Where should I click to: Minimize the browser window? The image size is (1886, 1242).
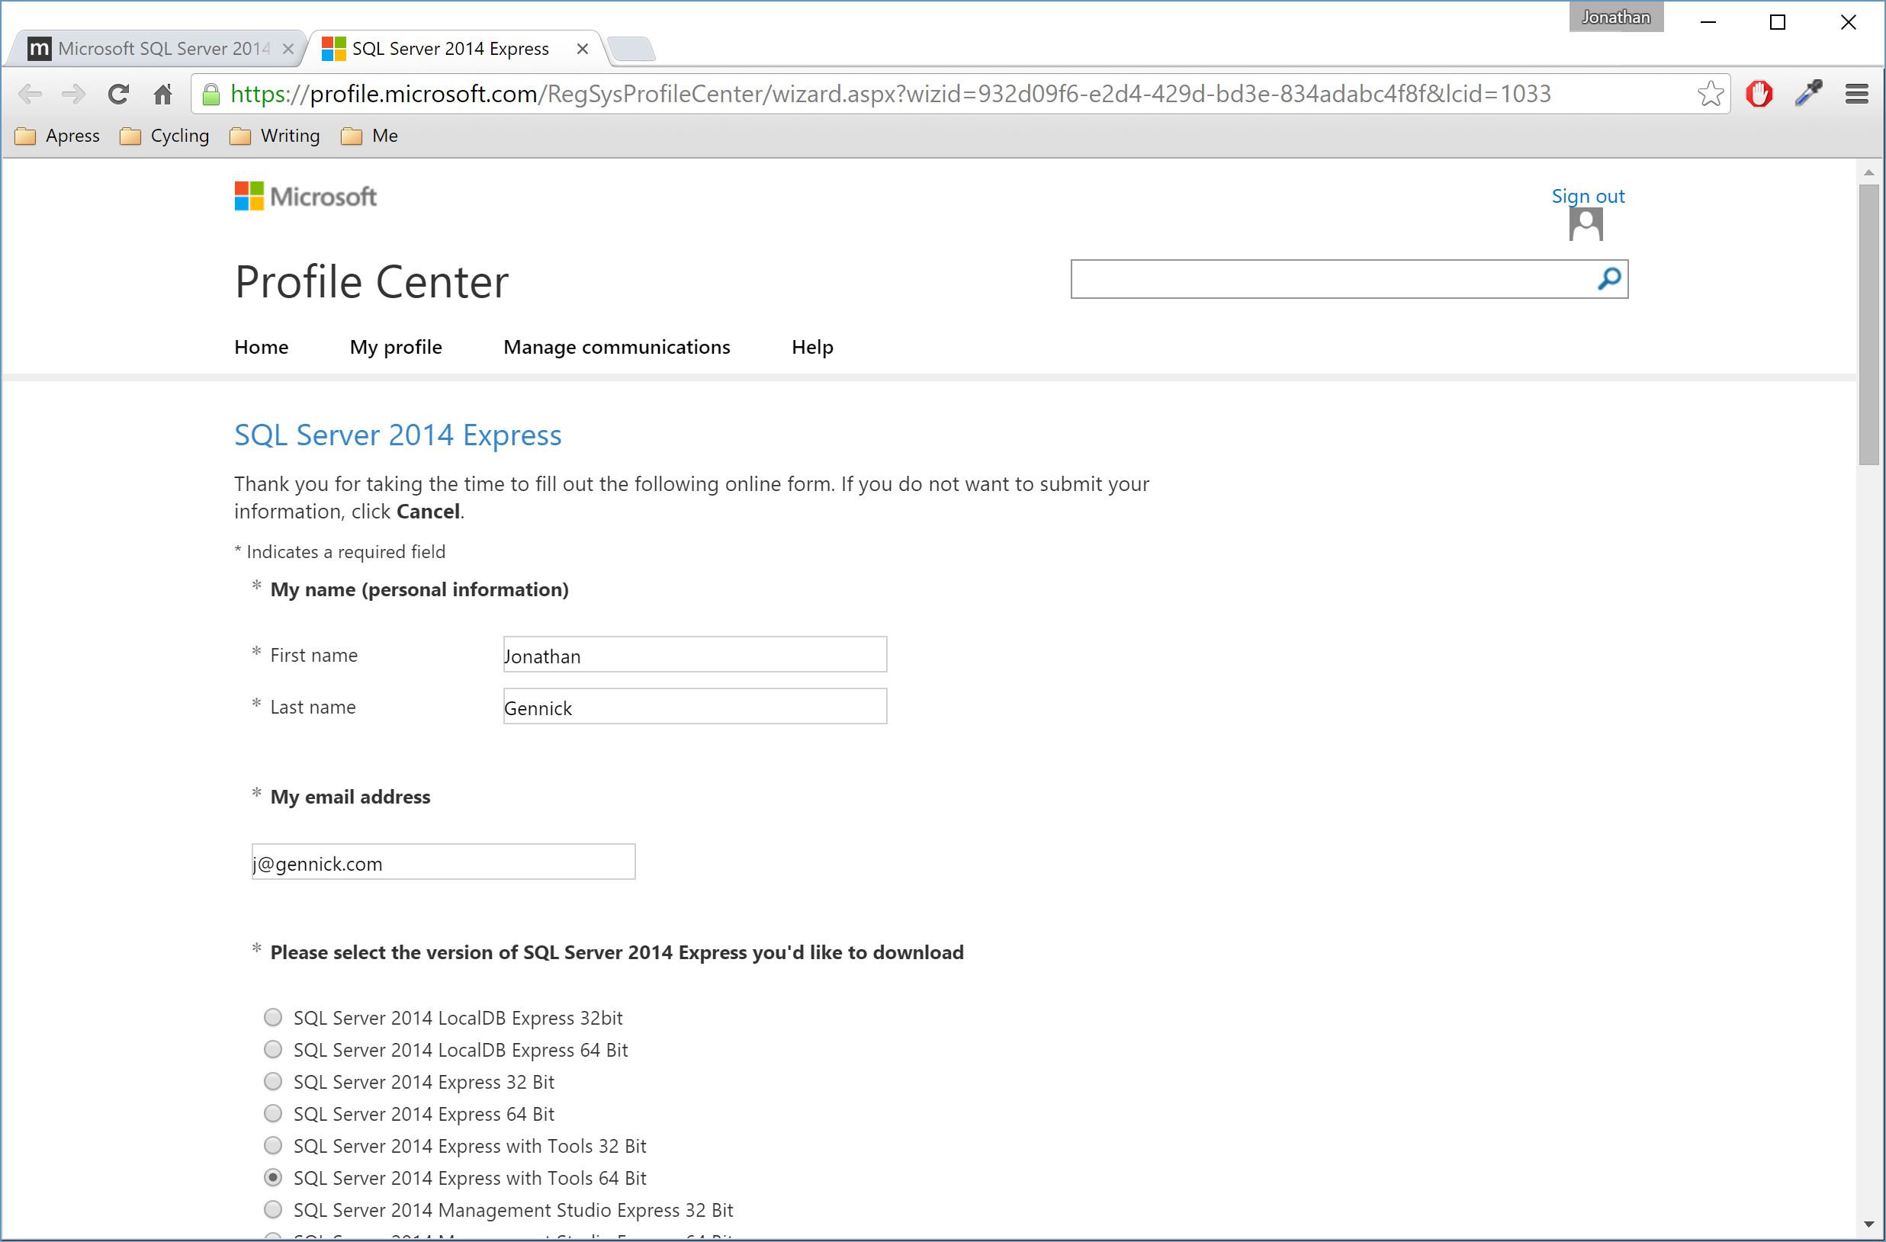click(x=1708, y=22)
